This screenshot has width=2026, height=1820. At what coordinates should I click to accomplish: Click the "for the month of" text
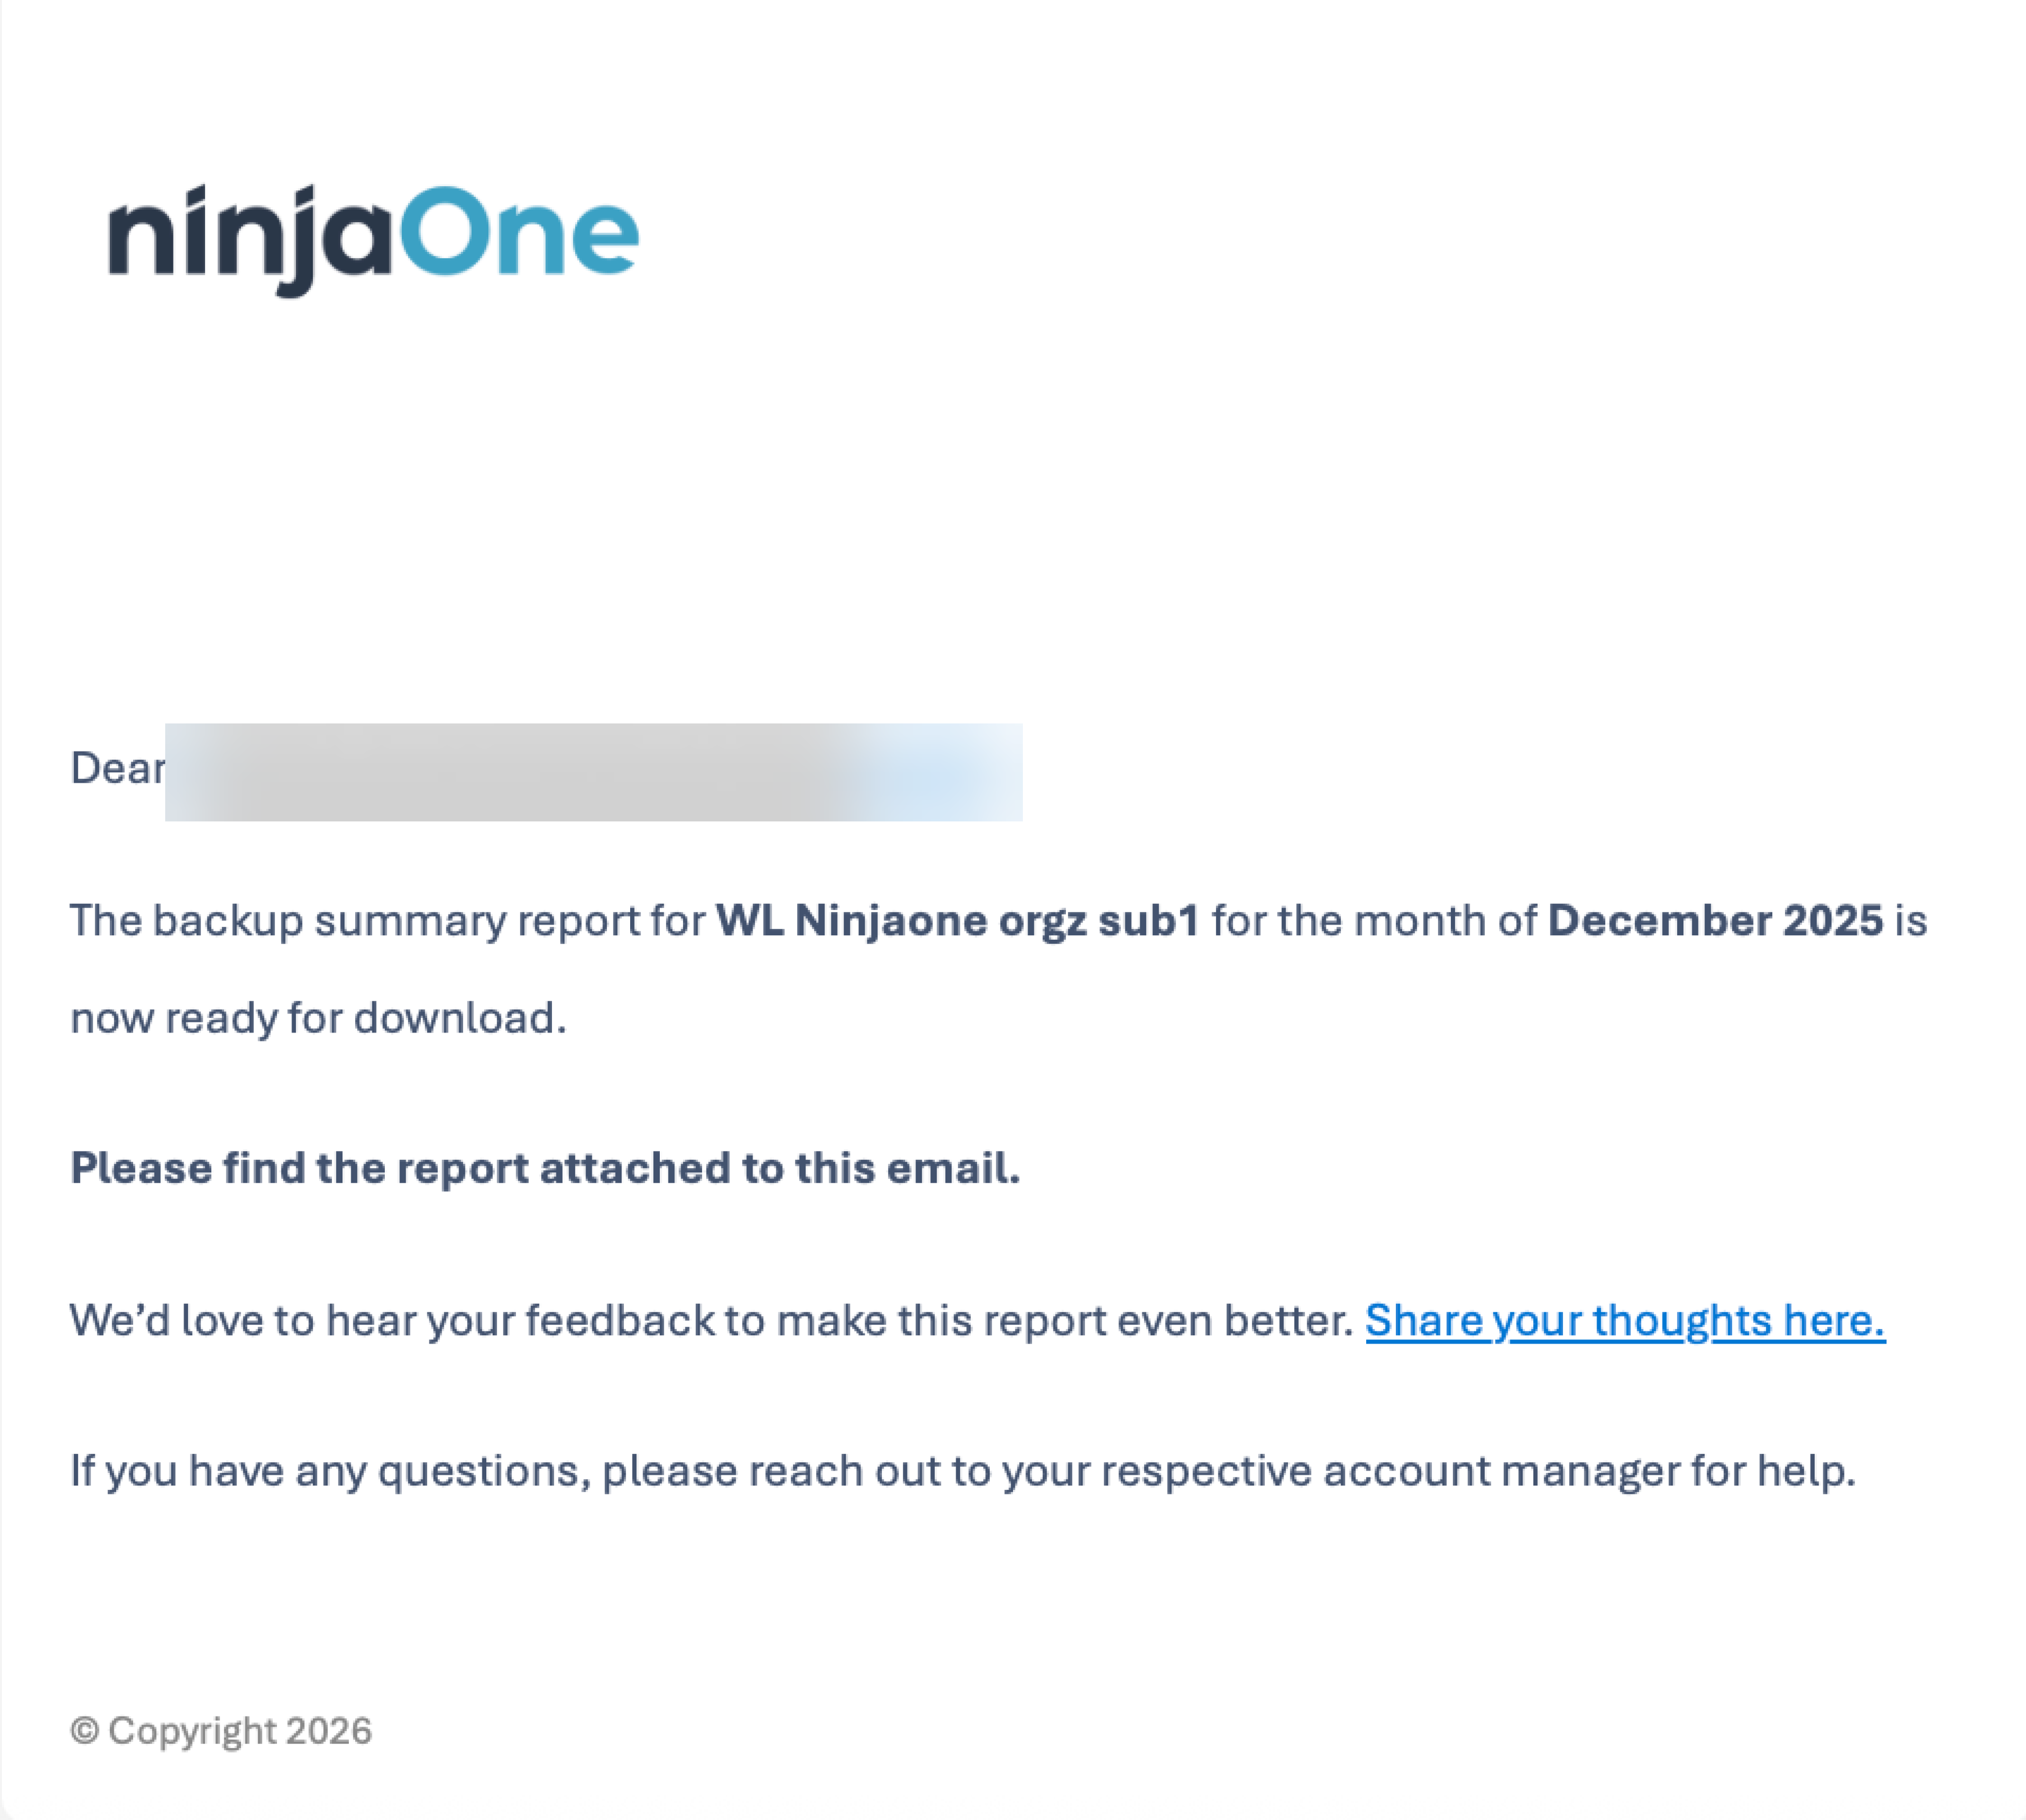[1372, 921]
